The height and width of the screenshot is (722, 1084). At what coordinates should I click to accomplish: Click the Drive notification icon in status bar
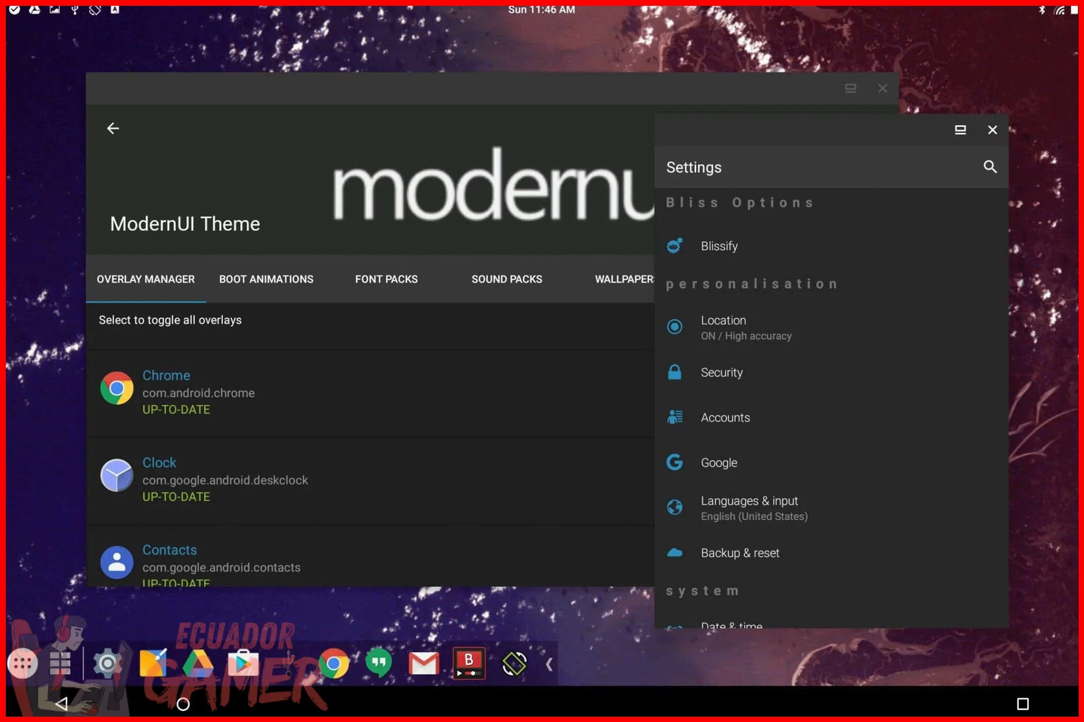coord(34,10)
